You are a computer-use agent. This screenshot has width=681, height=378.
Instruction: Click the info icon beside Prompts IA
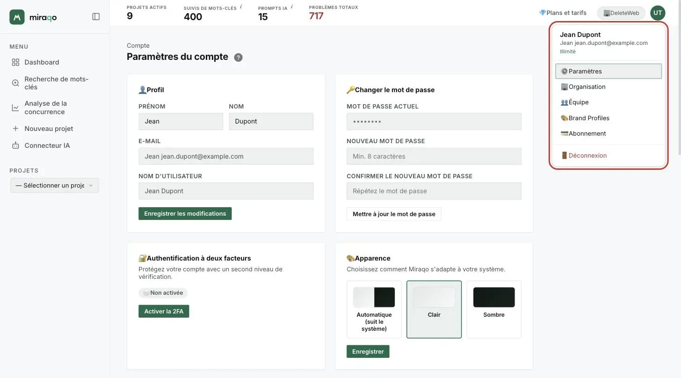292,7
